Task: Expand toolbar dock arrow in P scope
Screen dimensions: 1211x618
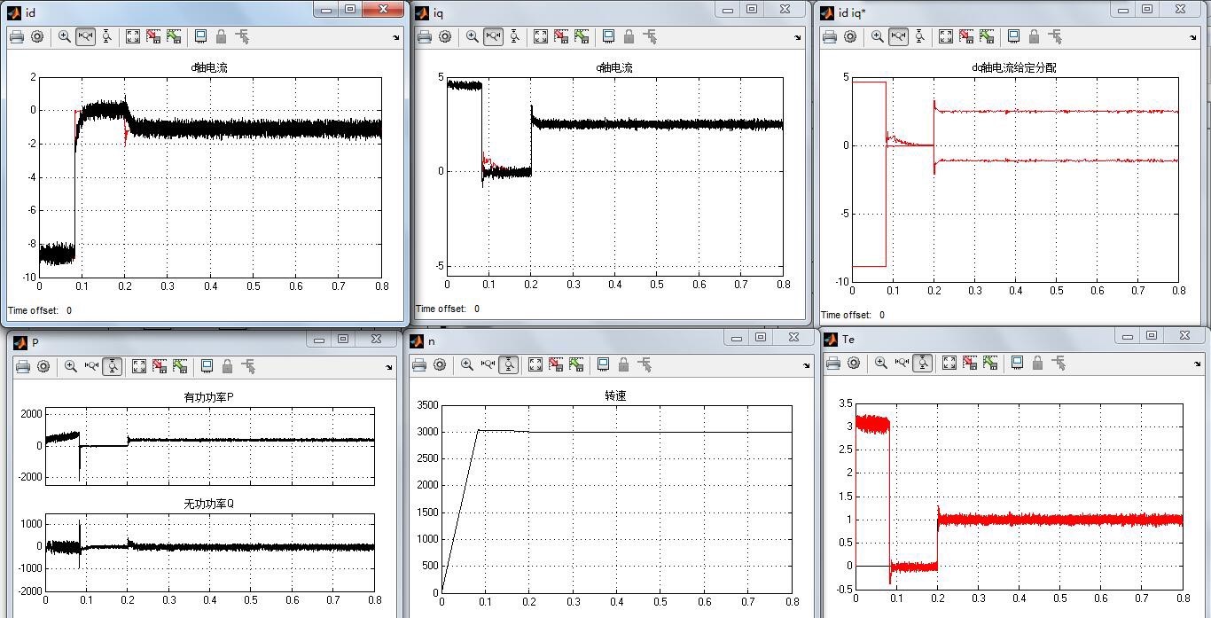Action: click(389, 367)
